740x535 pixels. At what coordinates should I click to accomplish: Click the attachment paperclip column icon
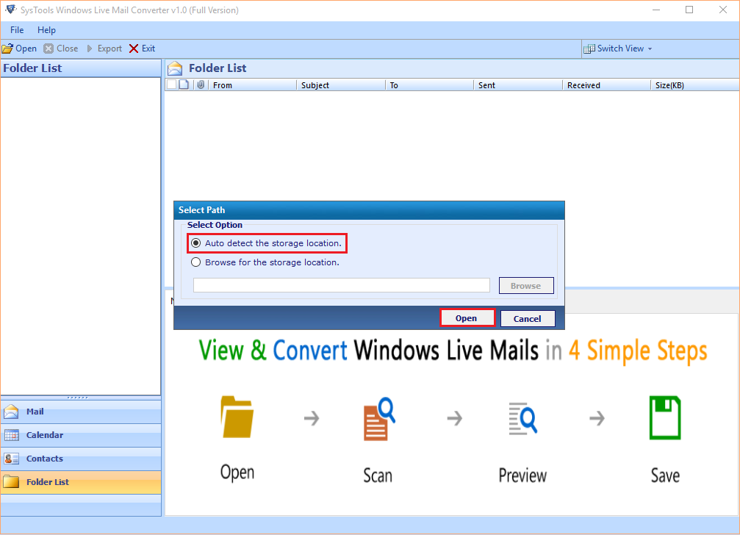[201, 85]
